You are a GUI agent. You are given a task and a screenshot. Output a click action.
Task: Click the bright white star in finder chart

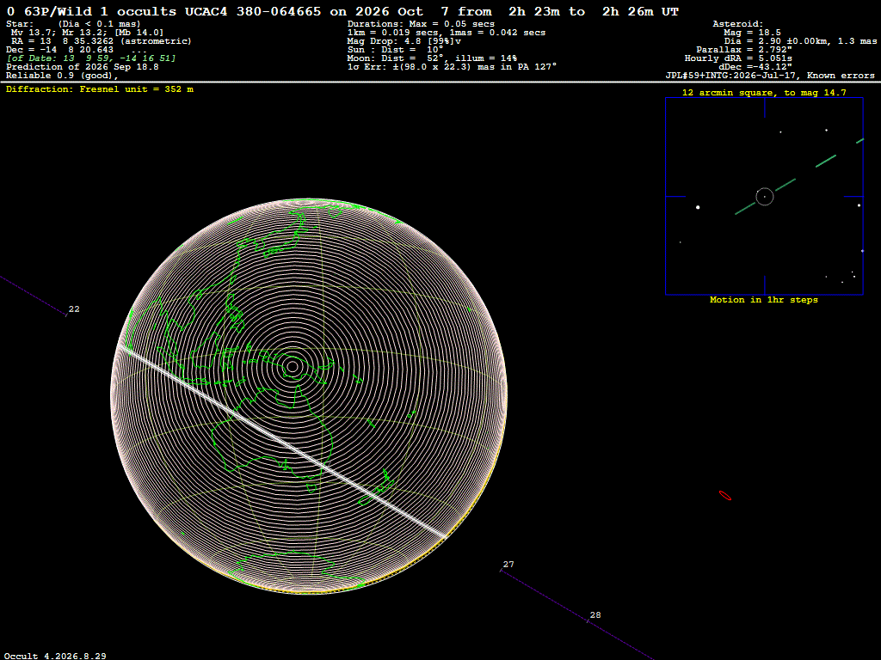698,208
